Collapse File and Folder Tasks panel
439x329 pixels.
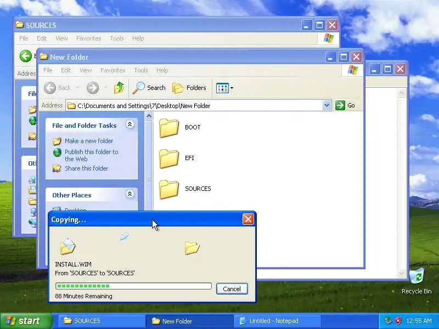click(130, 124)
